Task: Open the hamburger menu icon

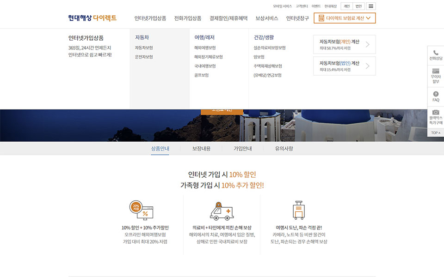Action: click(x=371, y=6)
